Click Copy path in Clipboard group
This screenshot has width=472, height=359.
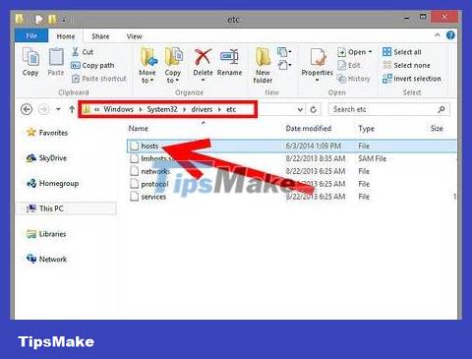(92, 65)
